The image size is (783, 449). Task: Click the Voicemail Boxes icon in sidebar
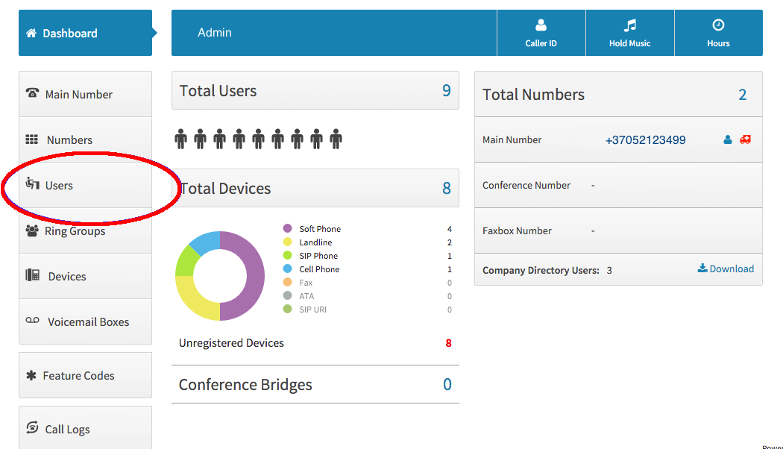click(32, 321)
